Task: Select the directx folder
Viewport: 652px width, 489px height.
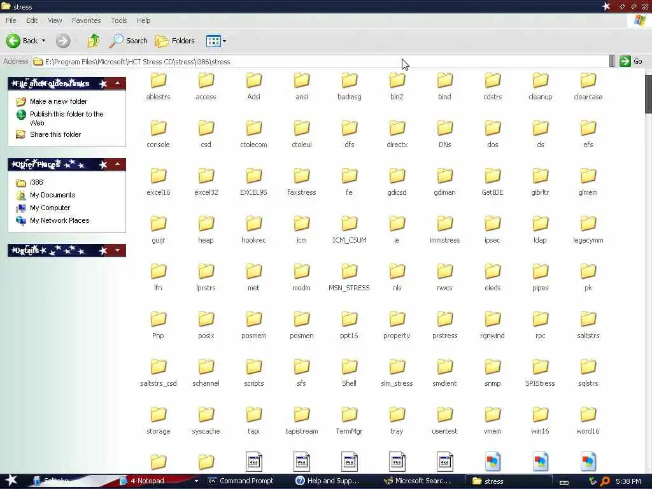Action: (x=397, y=134)
